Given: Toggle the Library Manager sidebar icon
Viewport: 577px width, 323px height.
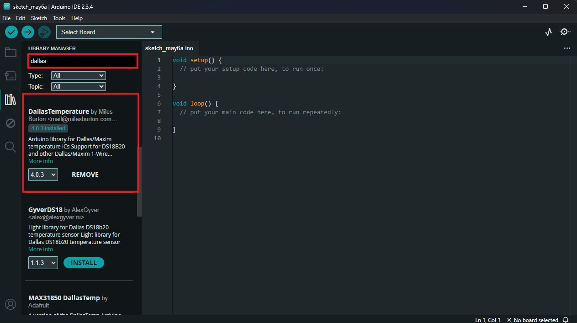Looking at the screenshot, I should (x=11, y=99).
